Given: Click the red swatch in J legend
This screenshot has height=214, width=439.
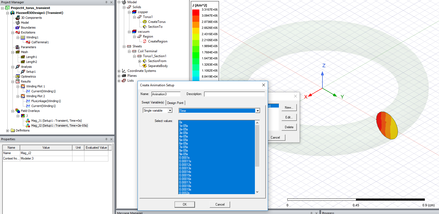Looking at the screenshot, I should click(196, 13).
